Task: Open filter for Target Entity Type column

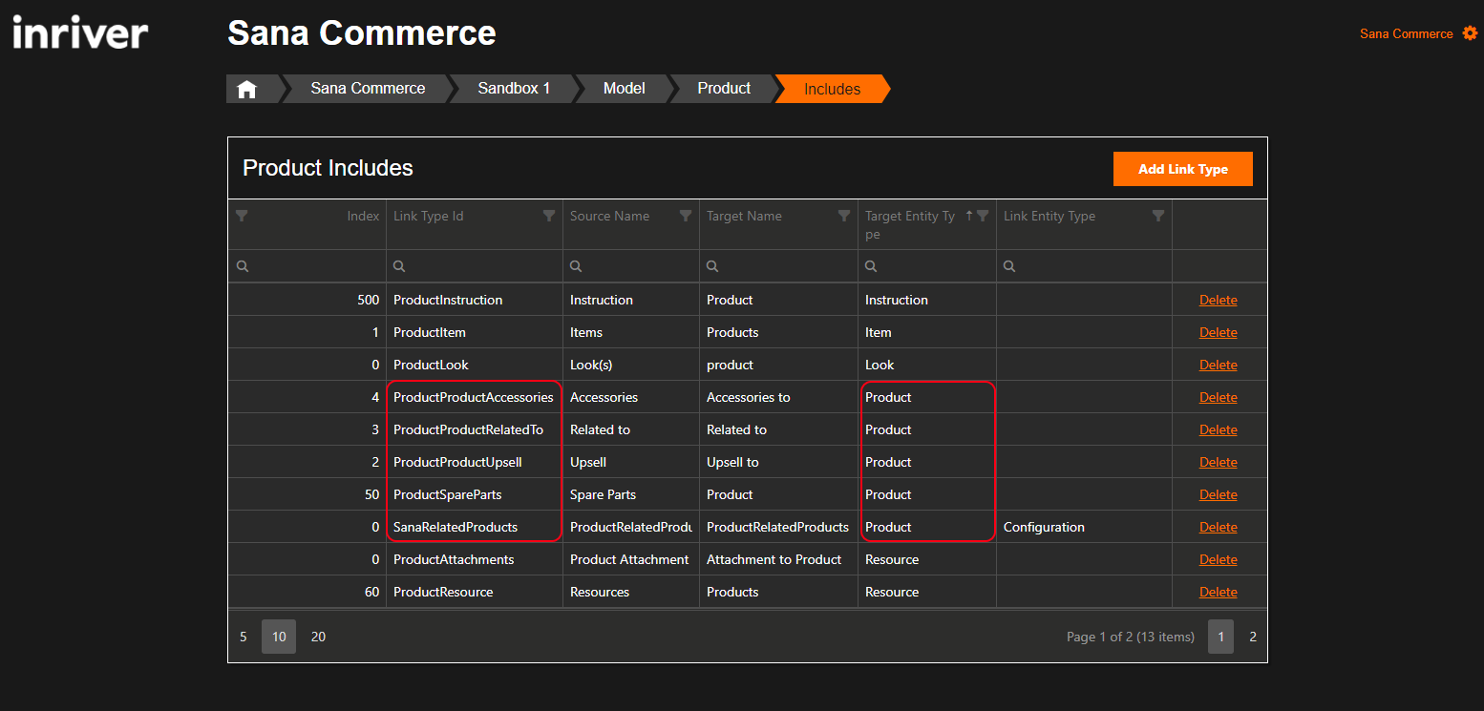Action: pyautogui.click(x=983, y=216)
